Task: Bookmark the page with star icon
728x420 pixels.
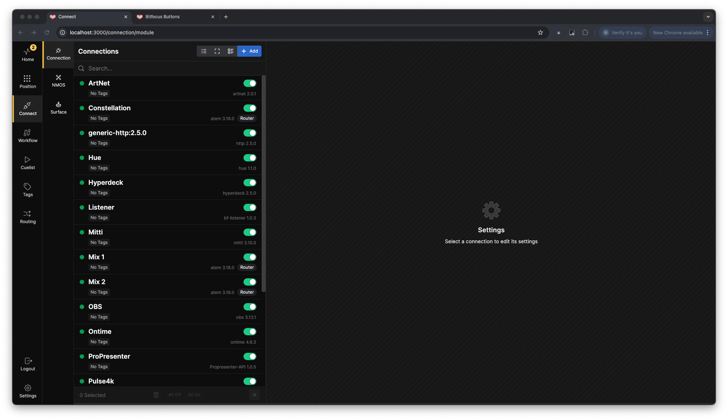Action: 540,33
